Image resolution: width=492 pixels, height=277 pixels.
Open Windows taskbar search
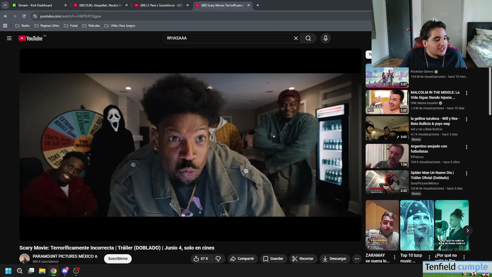20,271
